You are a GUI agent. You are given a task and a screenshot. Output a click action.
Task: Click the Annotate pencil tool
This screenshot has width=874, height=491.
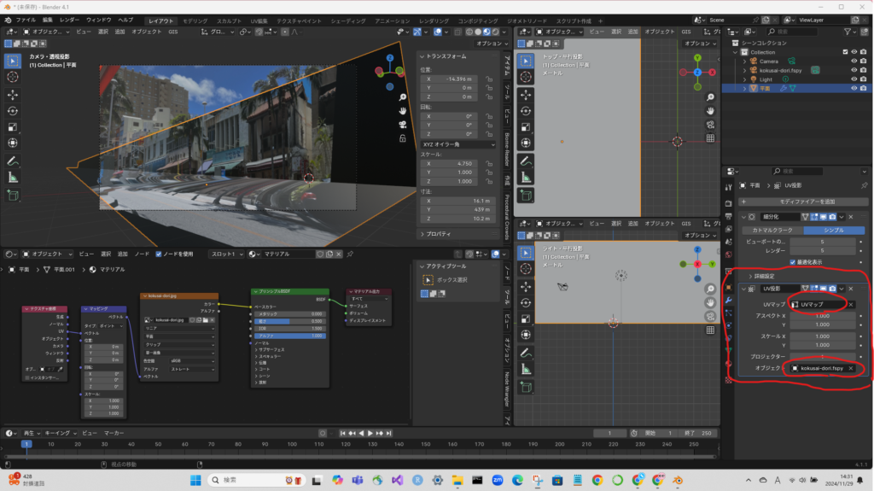pos(13,161)
